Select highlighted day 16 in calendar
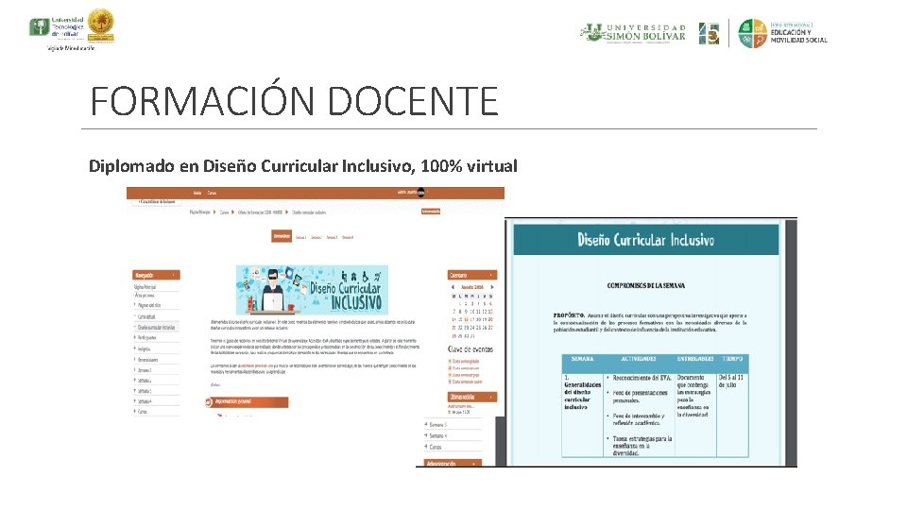This screenshot has height=510, width=907. pos(466,319)
